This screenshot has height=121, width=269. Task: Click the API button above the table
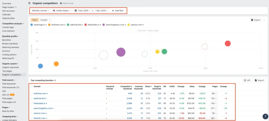coord(248,80)
